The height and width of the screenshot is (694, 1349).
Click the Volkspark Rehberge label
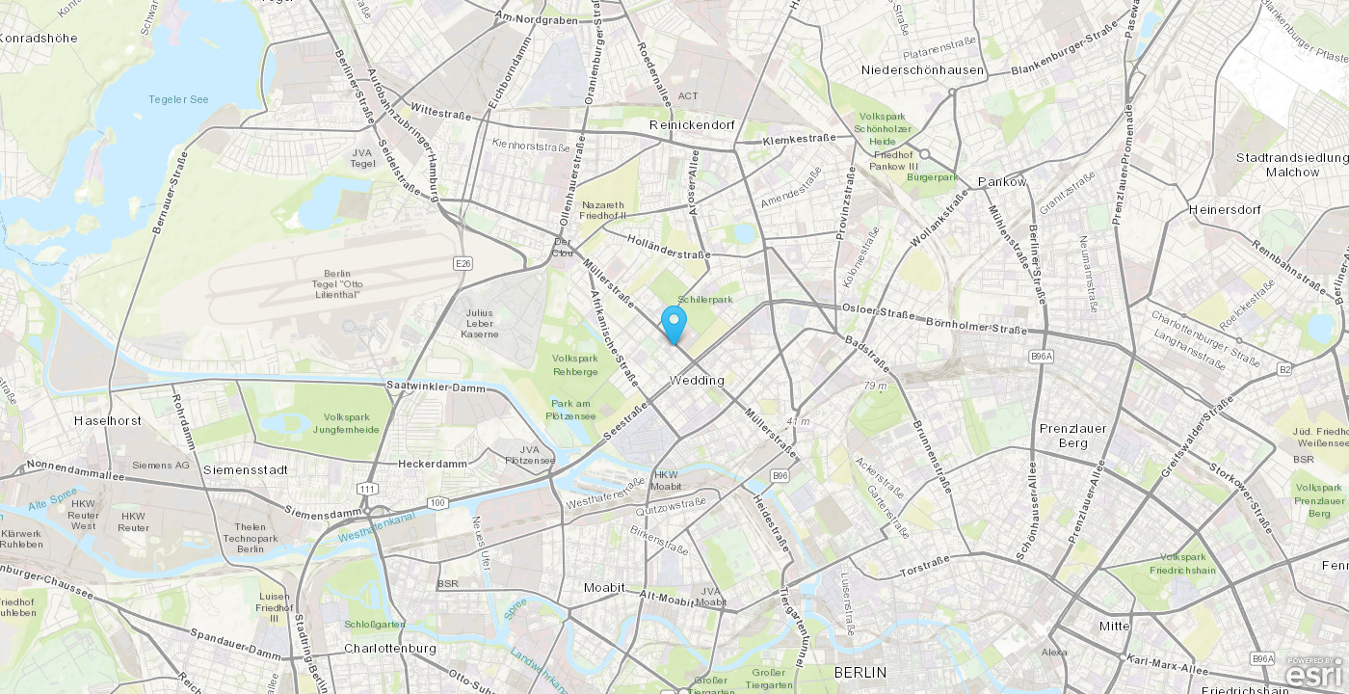point(575,364)
